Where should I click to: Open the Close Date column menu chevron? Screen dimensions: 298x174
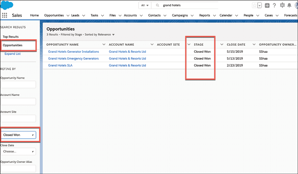254,45
